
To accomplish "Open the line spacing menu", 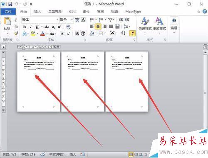I will [x=126, y=26].
